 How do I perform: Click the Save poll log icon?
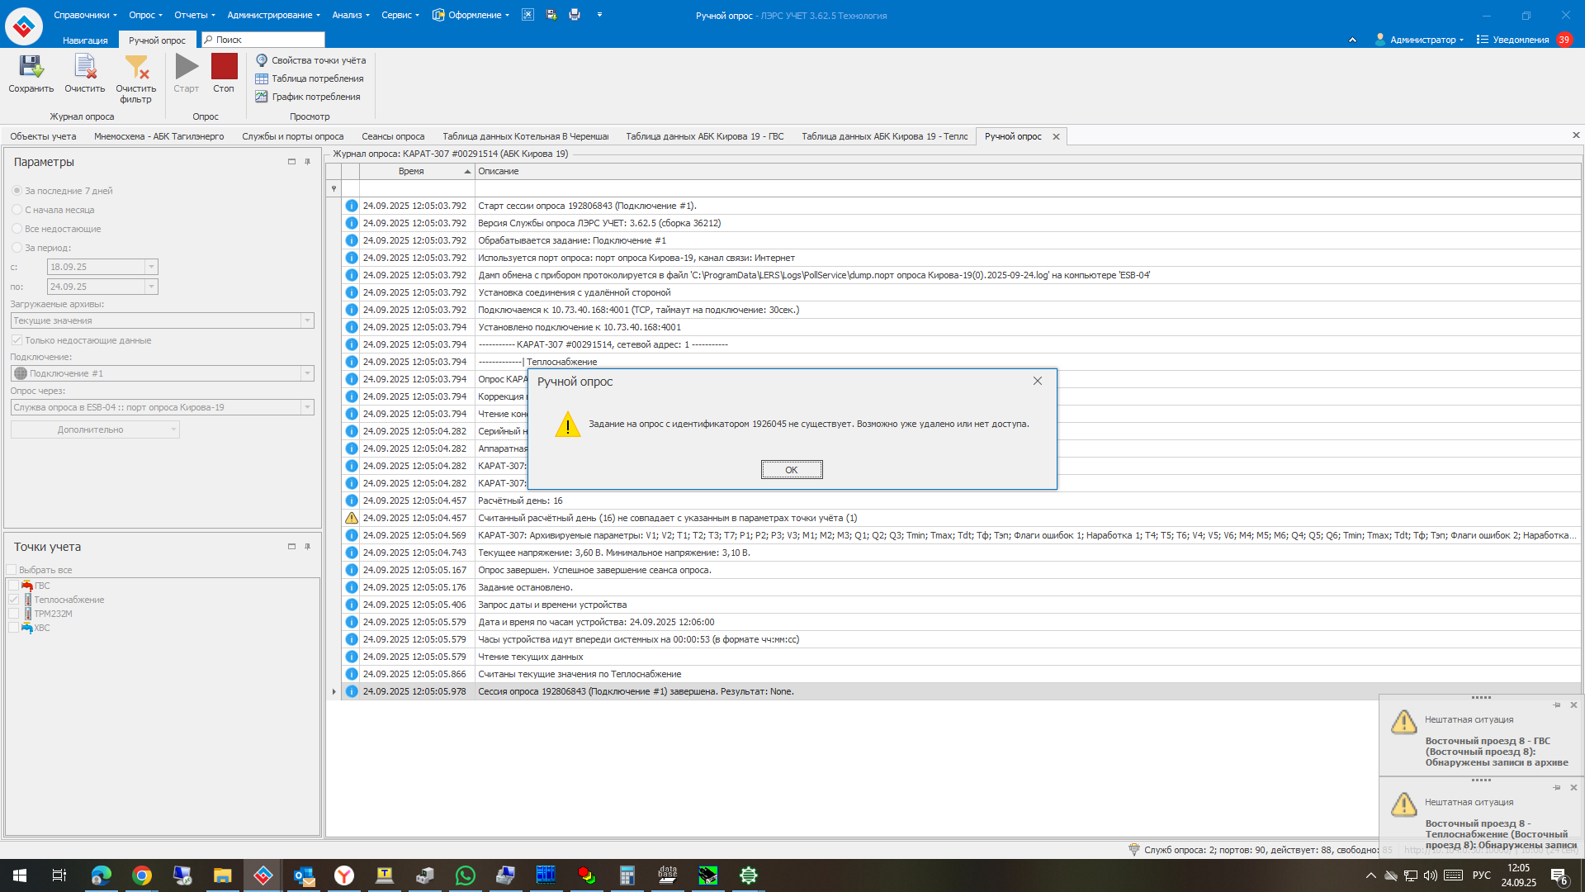(x=31, y=67)
